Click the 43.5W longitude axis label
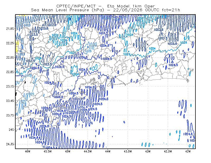 click(128, 151)
